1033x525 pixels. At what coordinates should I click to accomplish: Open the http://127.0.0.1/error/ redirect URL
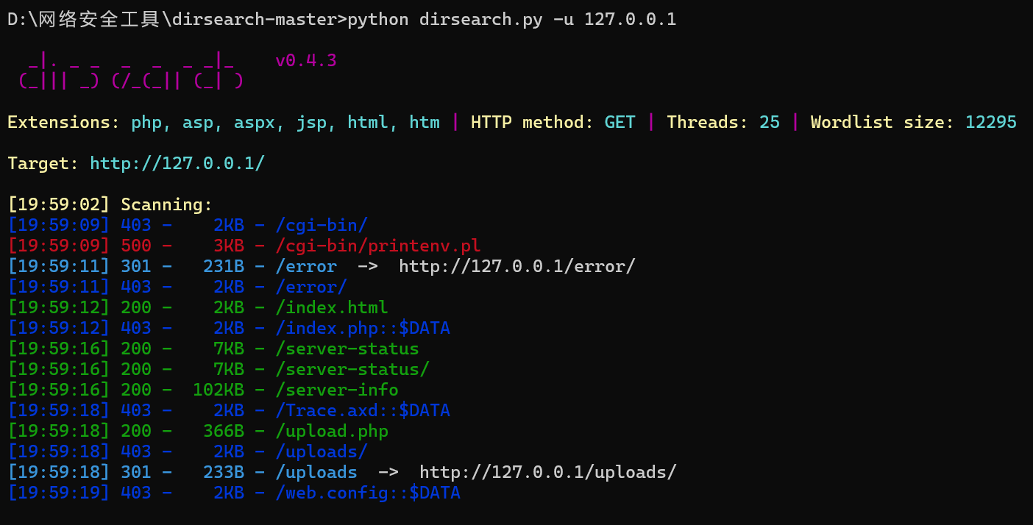pyautogui.click(x=517, y=266)
